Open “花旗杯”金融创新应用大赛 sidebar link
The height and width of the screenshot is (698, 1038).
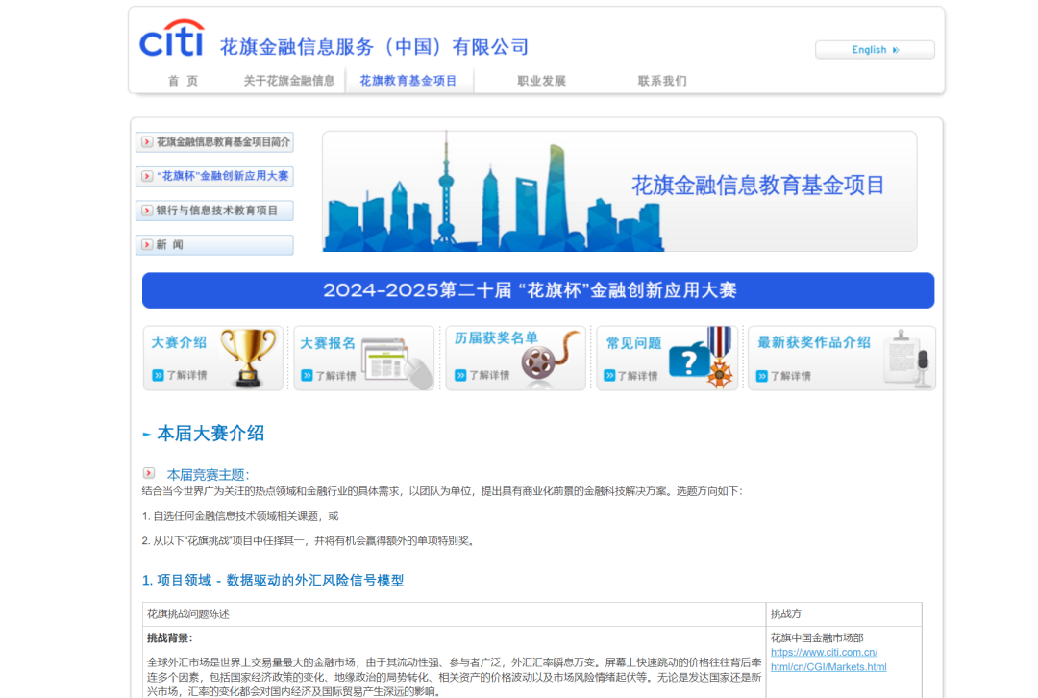[x=214, y=176]
